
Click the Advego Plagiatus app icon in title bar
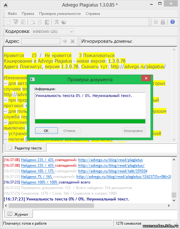tap(6, 5)
